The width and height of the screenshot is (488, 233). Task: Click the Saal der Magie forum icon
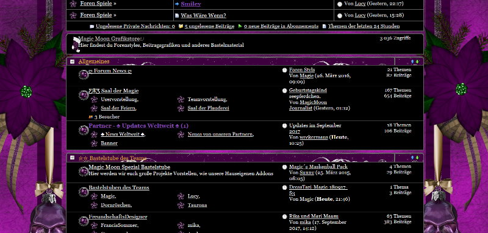(x=84, y=95)
